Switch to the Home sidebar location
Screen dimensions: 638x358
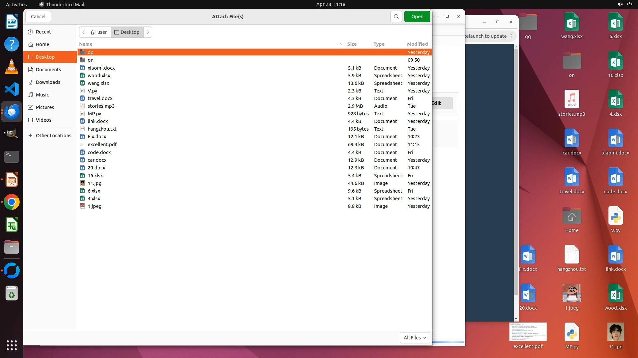pyautogui.click(x=42, y=44)
